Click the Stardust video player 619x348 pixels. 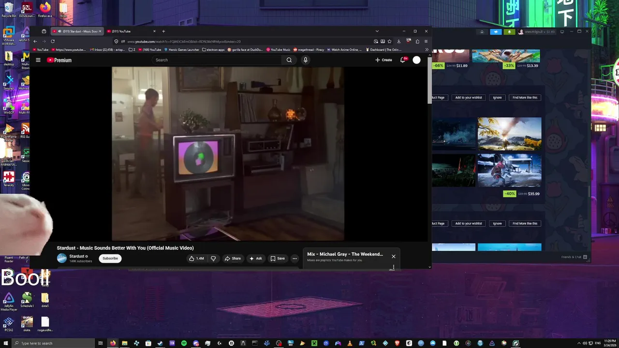(x=228, y=154)
